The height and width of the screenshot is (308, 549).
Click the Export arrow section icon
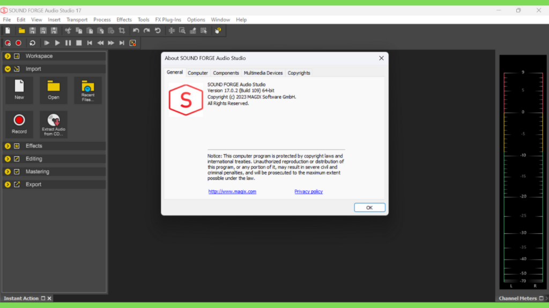[17, 184]
